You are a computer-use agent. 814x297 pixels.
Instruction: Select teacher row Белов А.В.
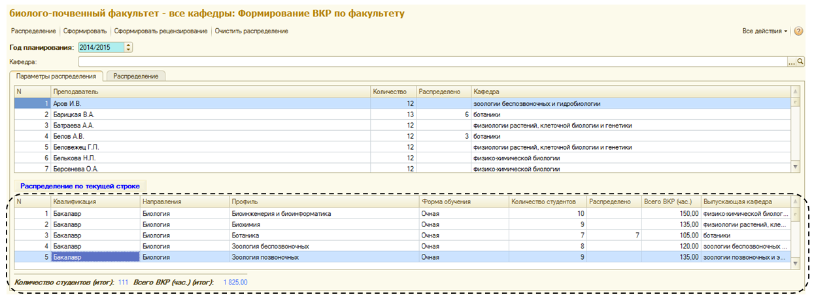(402, 136)
